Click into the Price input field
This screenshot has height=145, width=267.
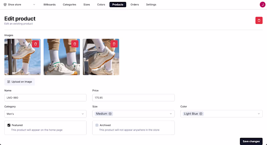(133, 98)
